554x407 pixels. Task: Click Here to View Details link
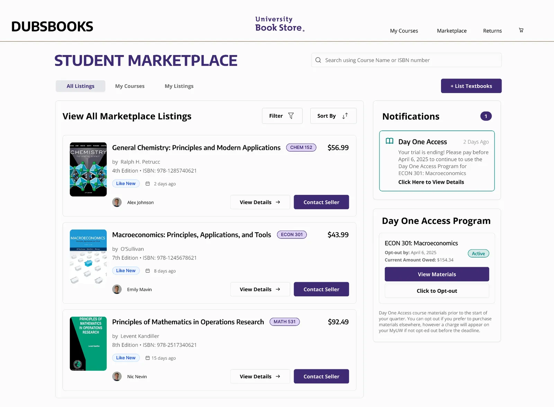point(431,182)
